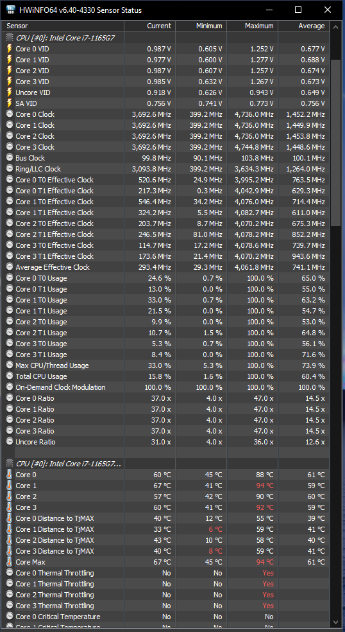Viewport: 345px width, 632px height.
Task: Click the Minimum column header
Action: [201, 26]
